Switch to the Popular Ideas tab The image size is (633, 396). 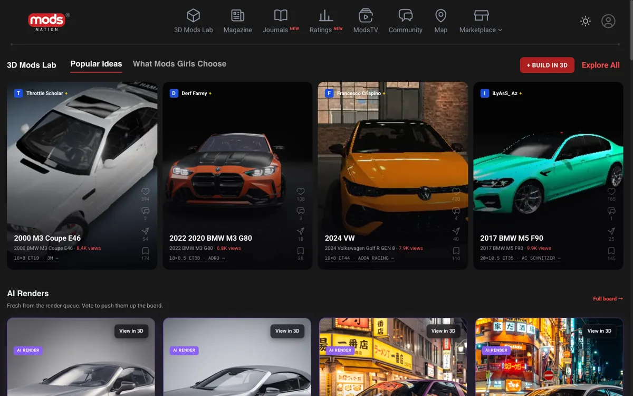coord(96,64)
